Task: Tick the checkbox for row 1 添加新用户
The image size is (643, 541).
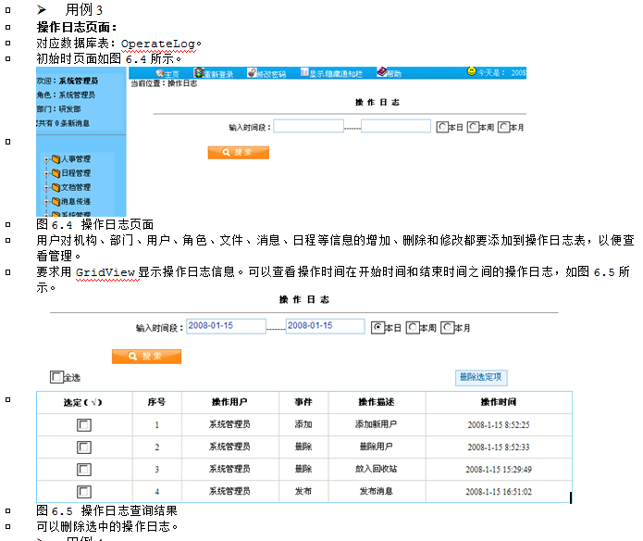Action: [x=84, y=424]
